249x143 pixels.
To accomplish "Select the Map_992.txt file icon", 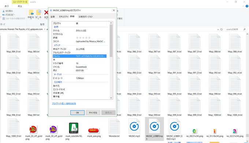I will (215, 63).
